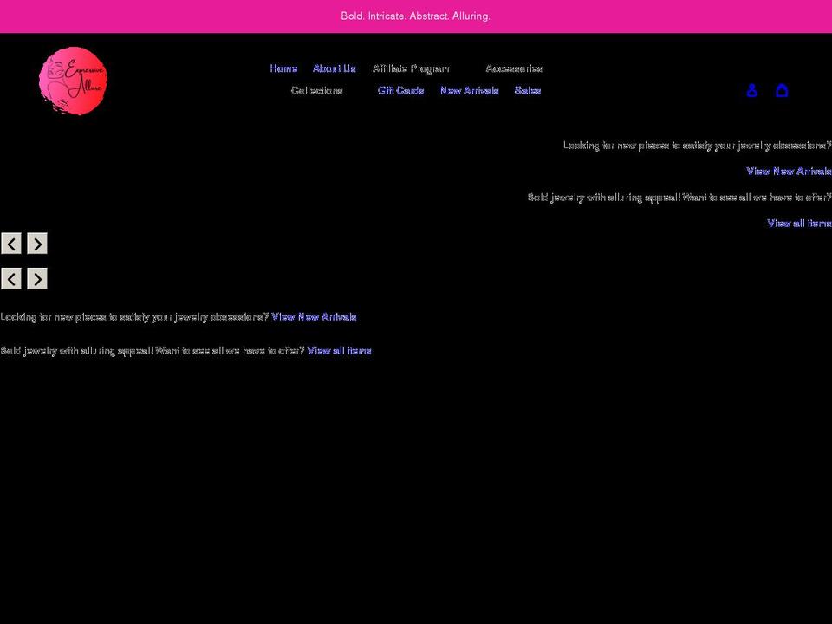Click the Expressive Allure circular logo
This screenshot has width=832, height=624.
click(73, 81)
